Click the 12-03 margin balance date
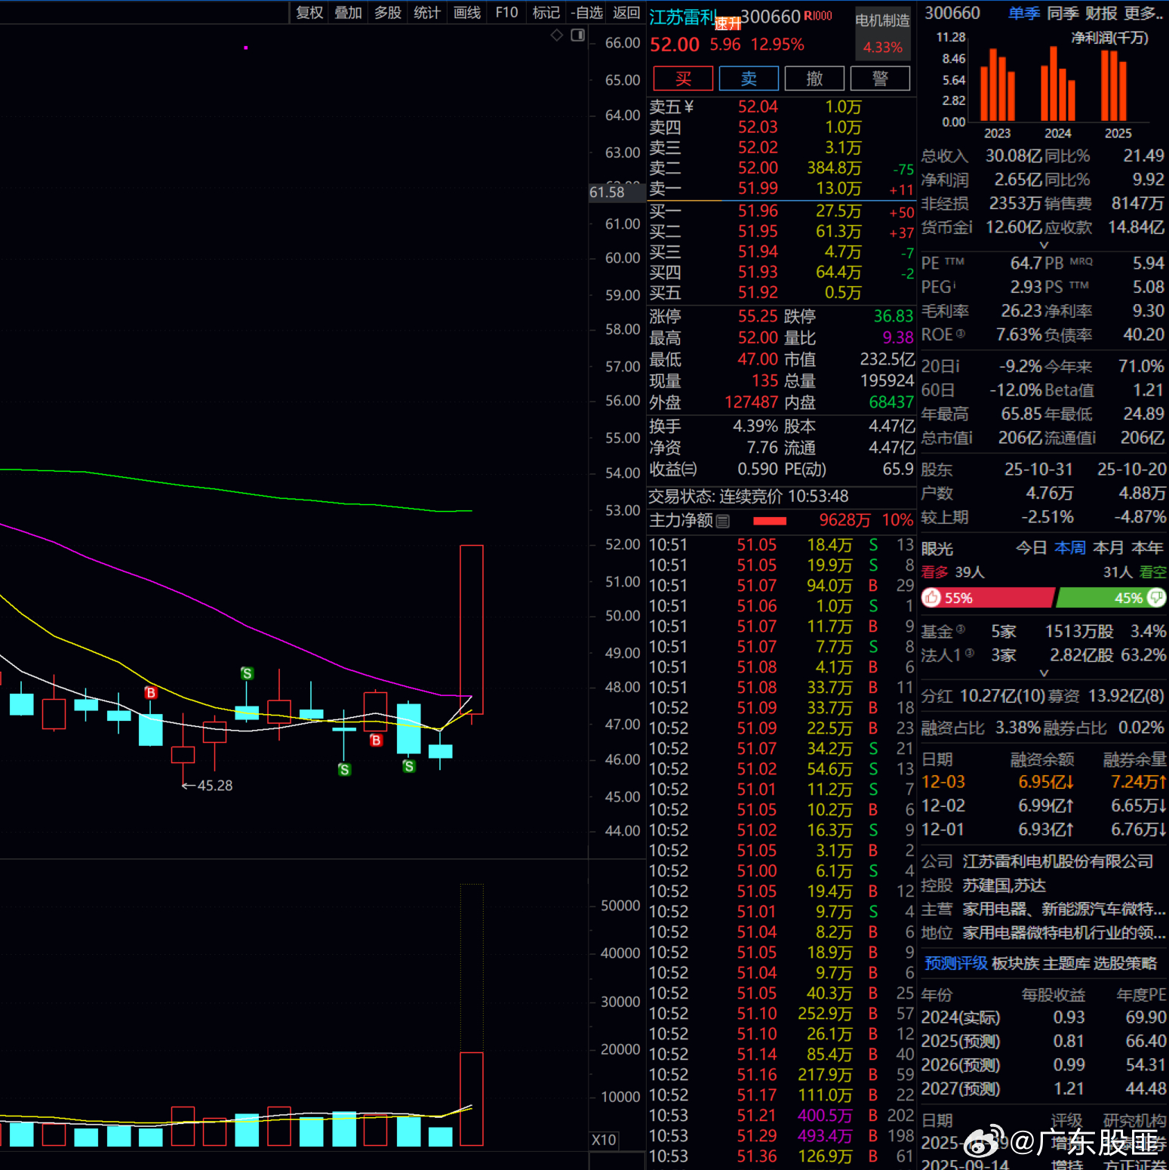This screenshot has height=1170, width=1169. (943, 782)
